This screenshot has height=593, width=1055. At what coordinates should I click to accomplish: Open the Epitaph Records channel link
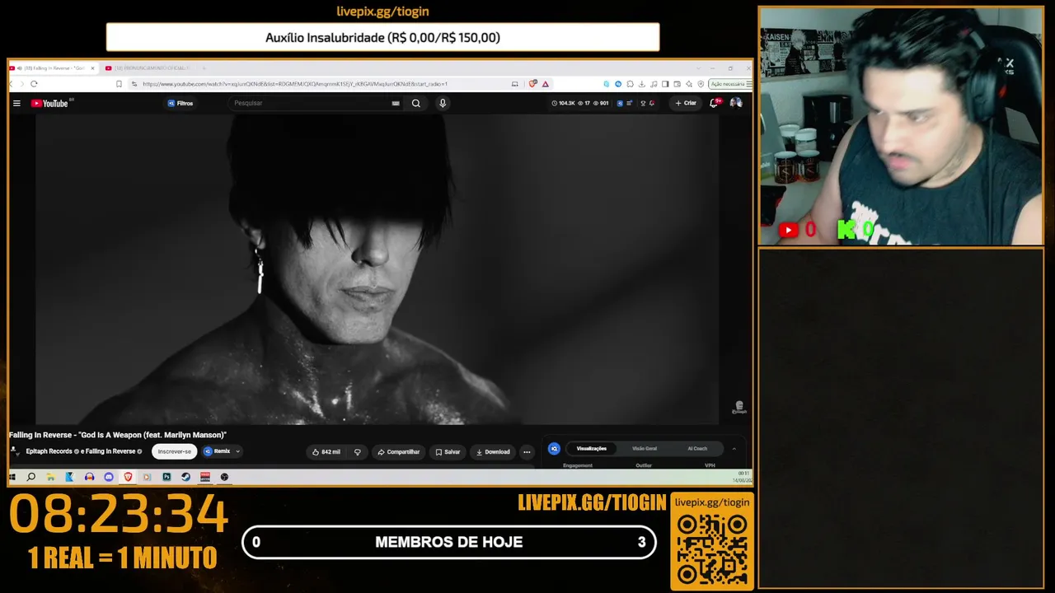tap(49, 451)
